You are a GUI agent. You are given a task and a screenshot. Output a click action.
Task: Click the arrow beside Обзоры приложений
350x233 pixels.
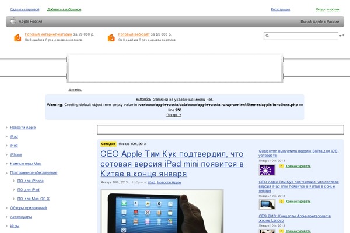pyautogui.click(x=6, y=208)
